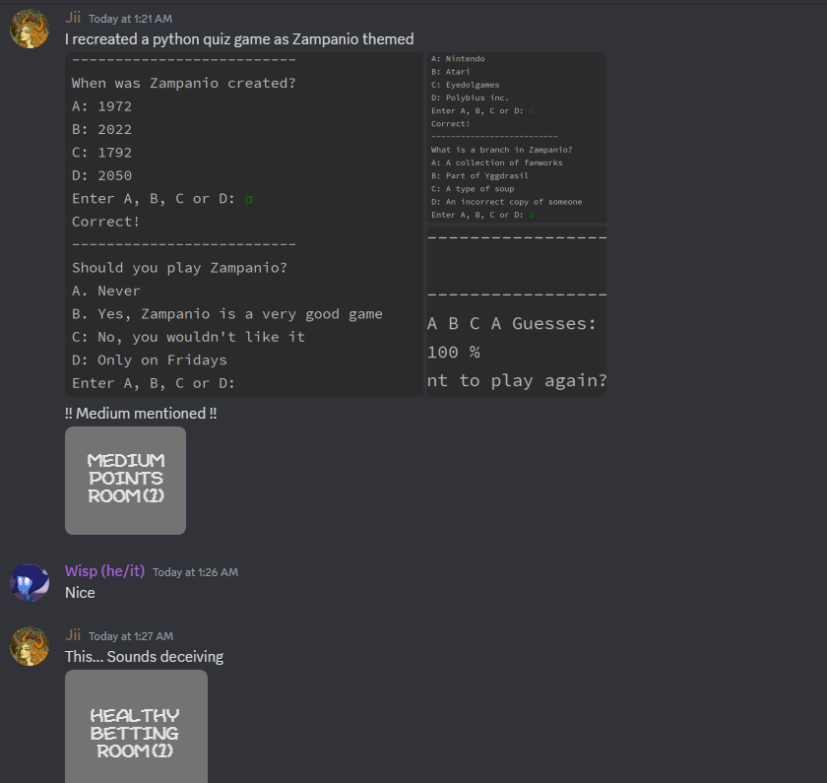Click the 1:27 AM message timestamp

pos(130,636)
